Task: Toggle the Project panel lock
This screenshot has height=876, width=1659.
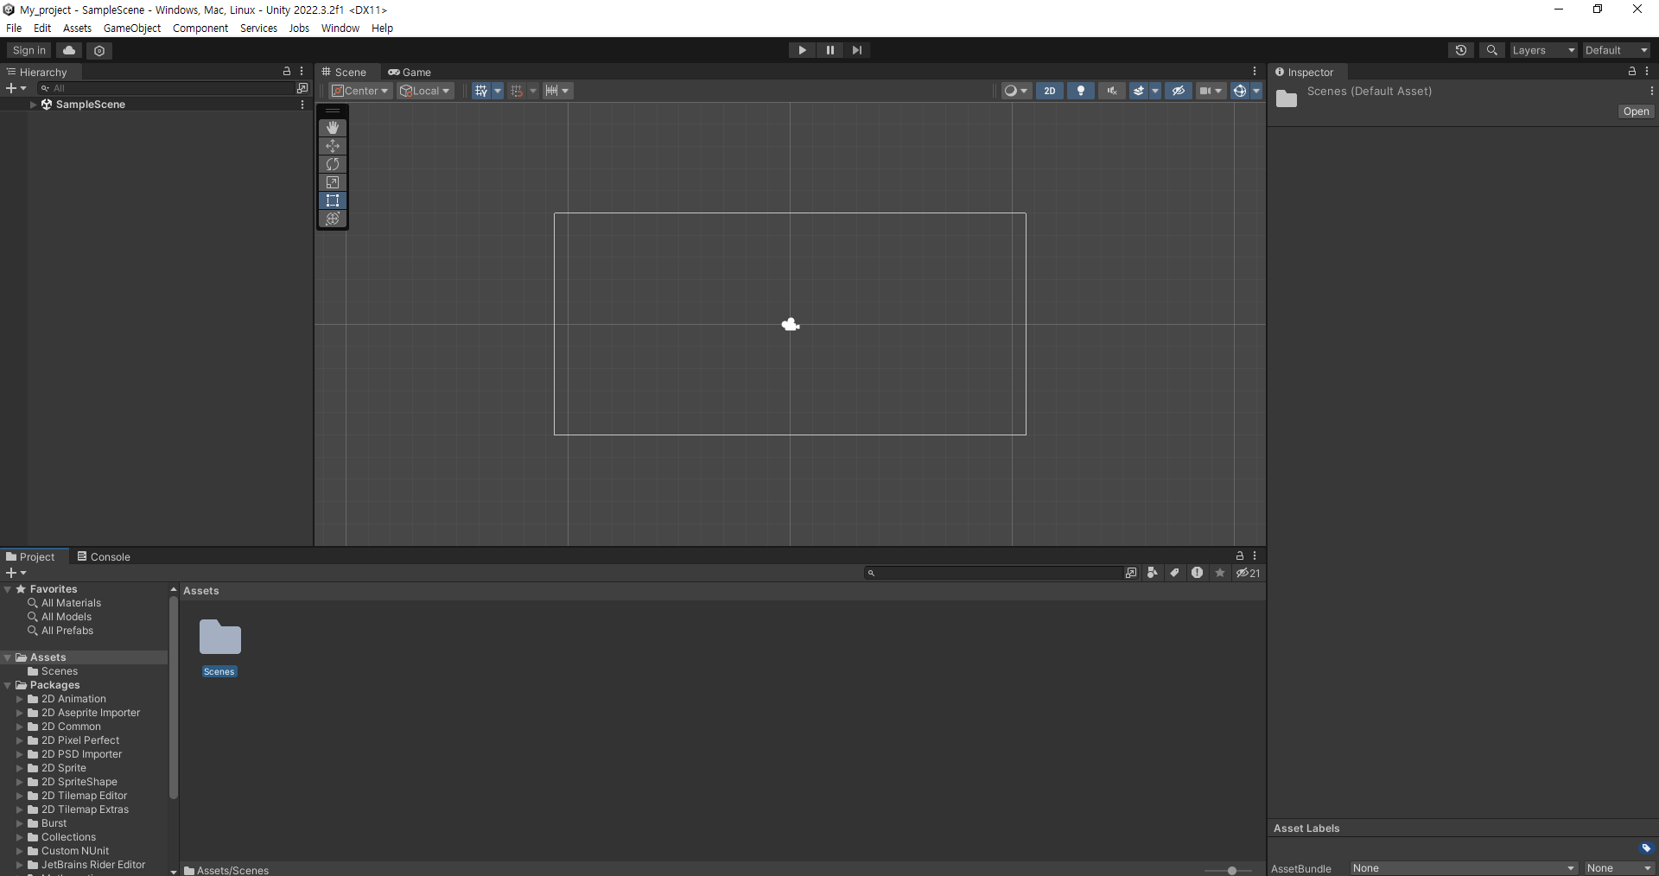Action: (1240, 556)
